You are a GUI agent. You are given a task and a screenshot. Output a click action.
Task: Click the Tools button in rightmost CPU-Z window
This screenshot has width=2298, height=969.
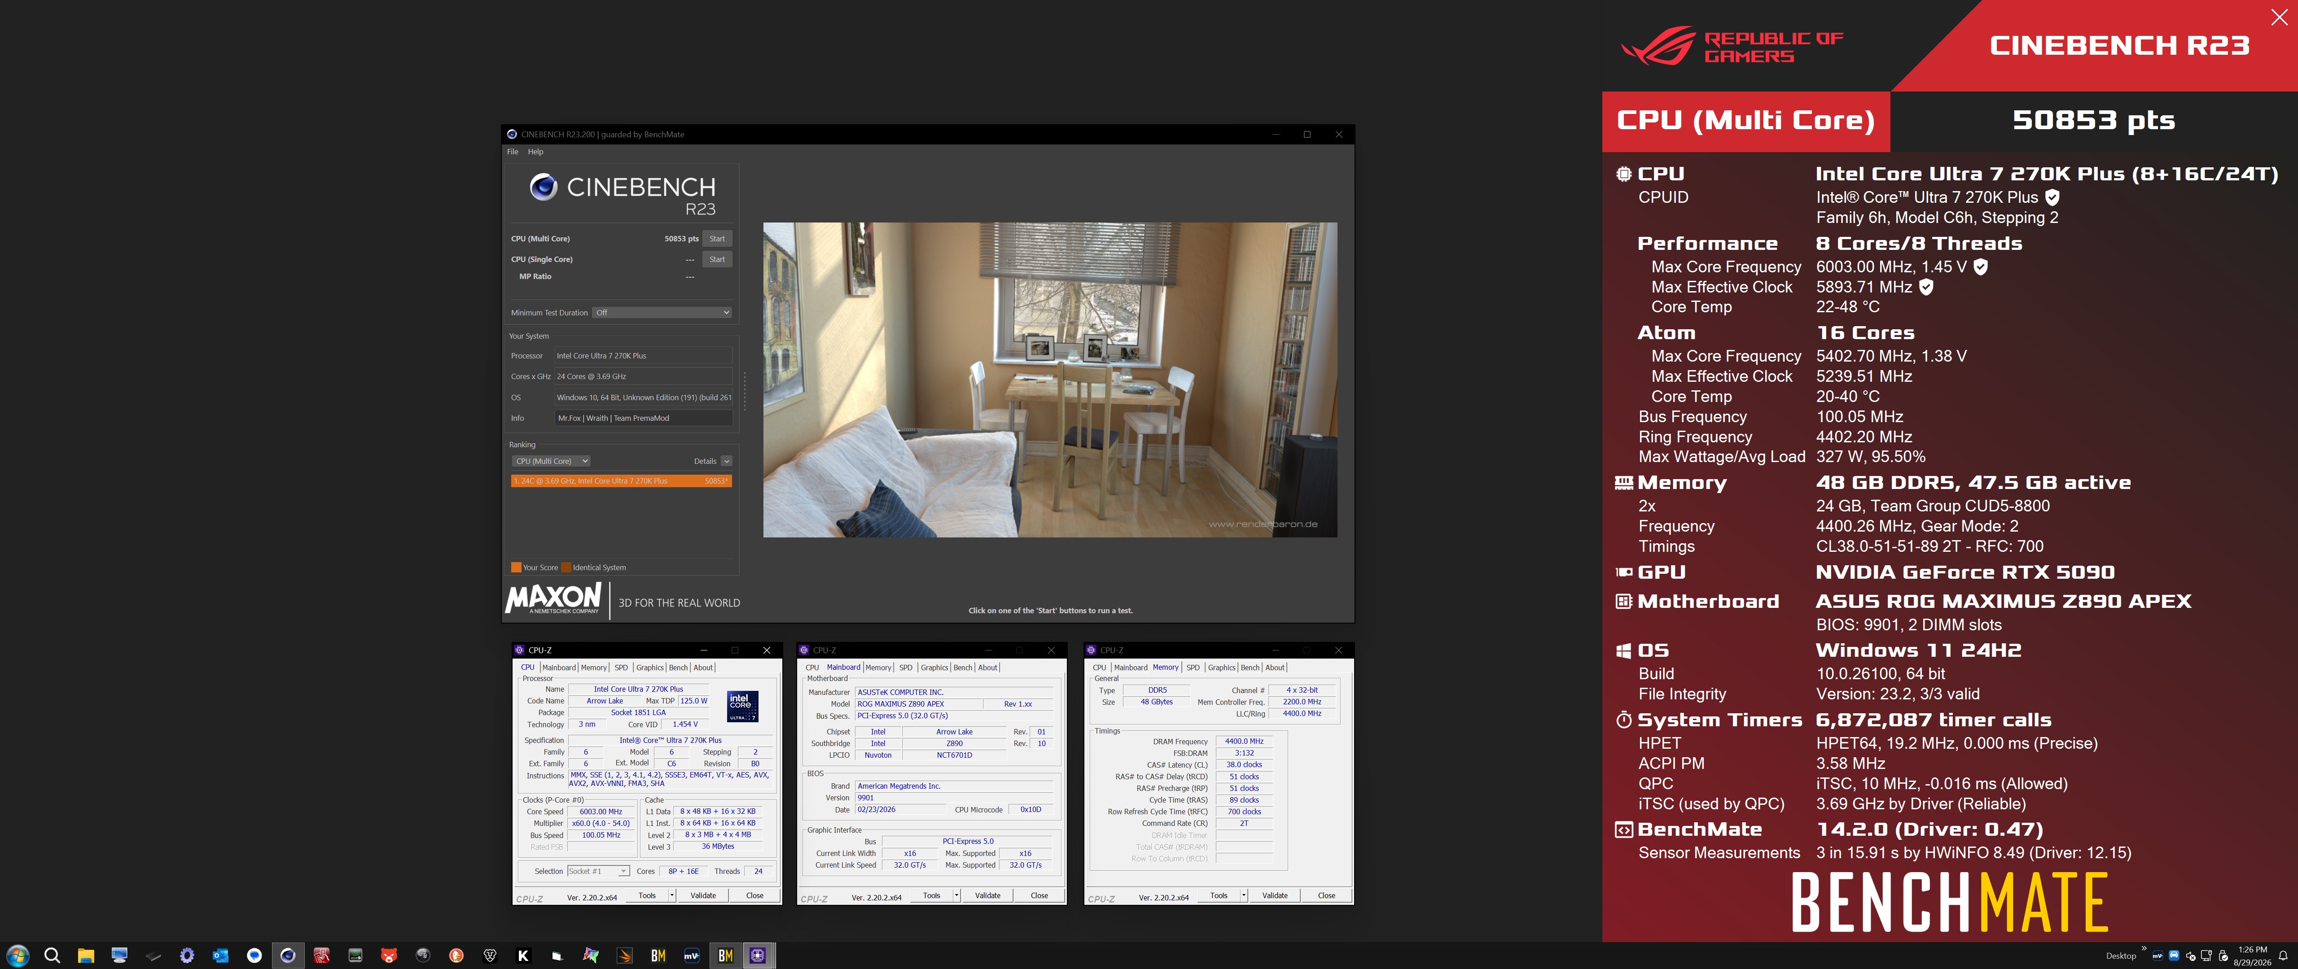click(1219, 896)
